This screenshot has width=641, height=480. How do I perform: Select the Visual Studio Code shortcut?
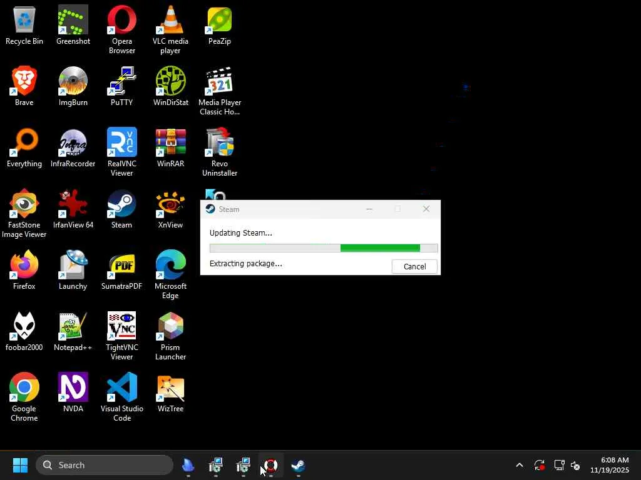click(x=122, y=397)
